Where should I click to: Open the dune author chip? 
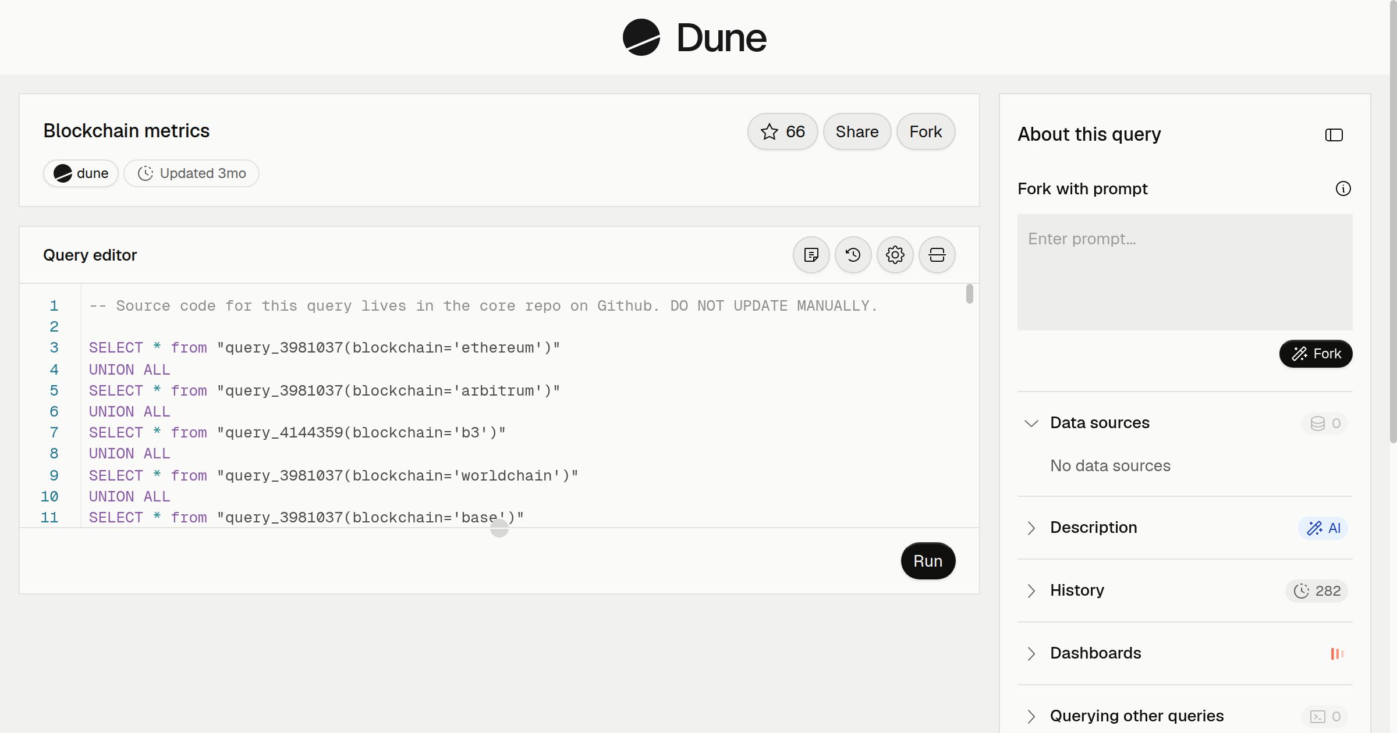[x=81, y=173]
